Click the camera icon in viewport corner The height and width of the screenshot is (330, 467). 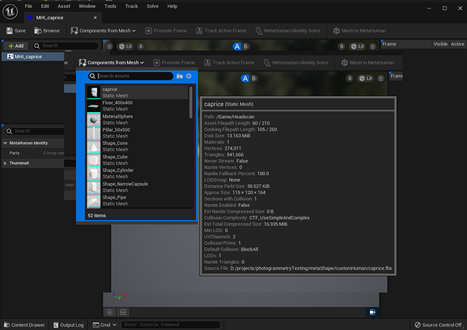coord(371,312)
